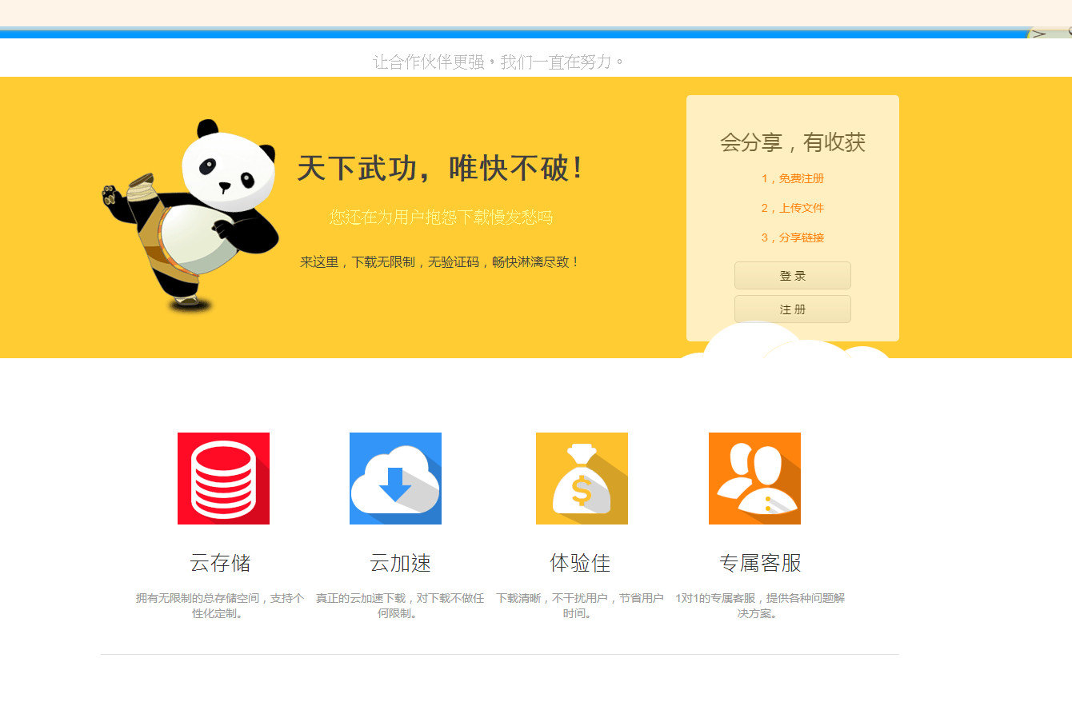Click the white cloud graphic below the register button
Screen dimensions: 1072x706
click(x=784, y=344)
